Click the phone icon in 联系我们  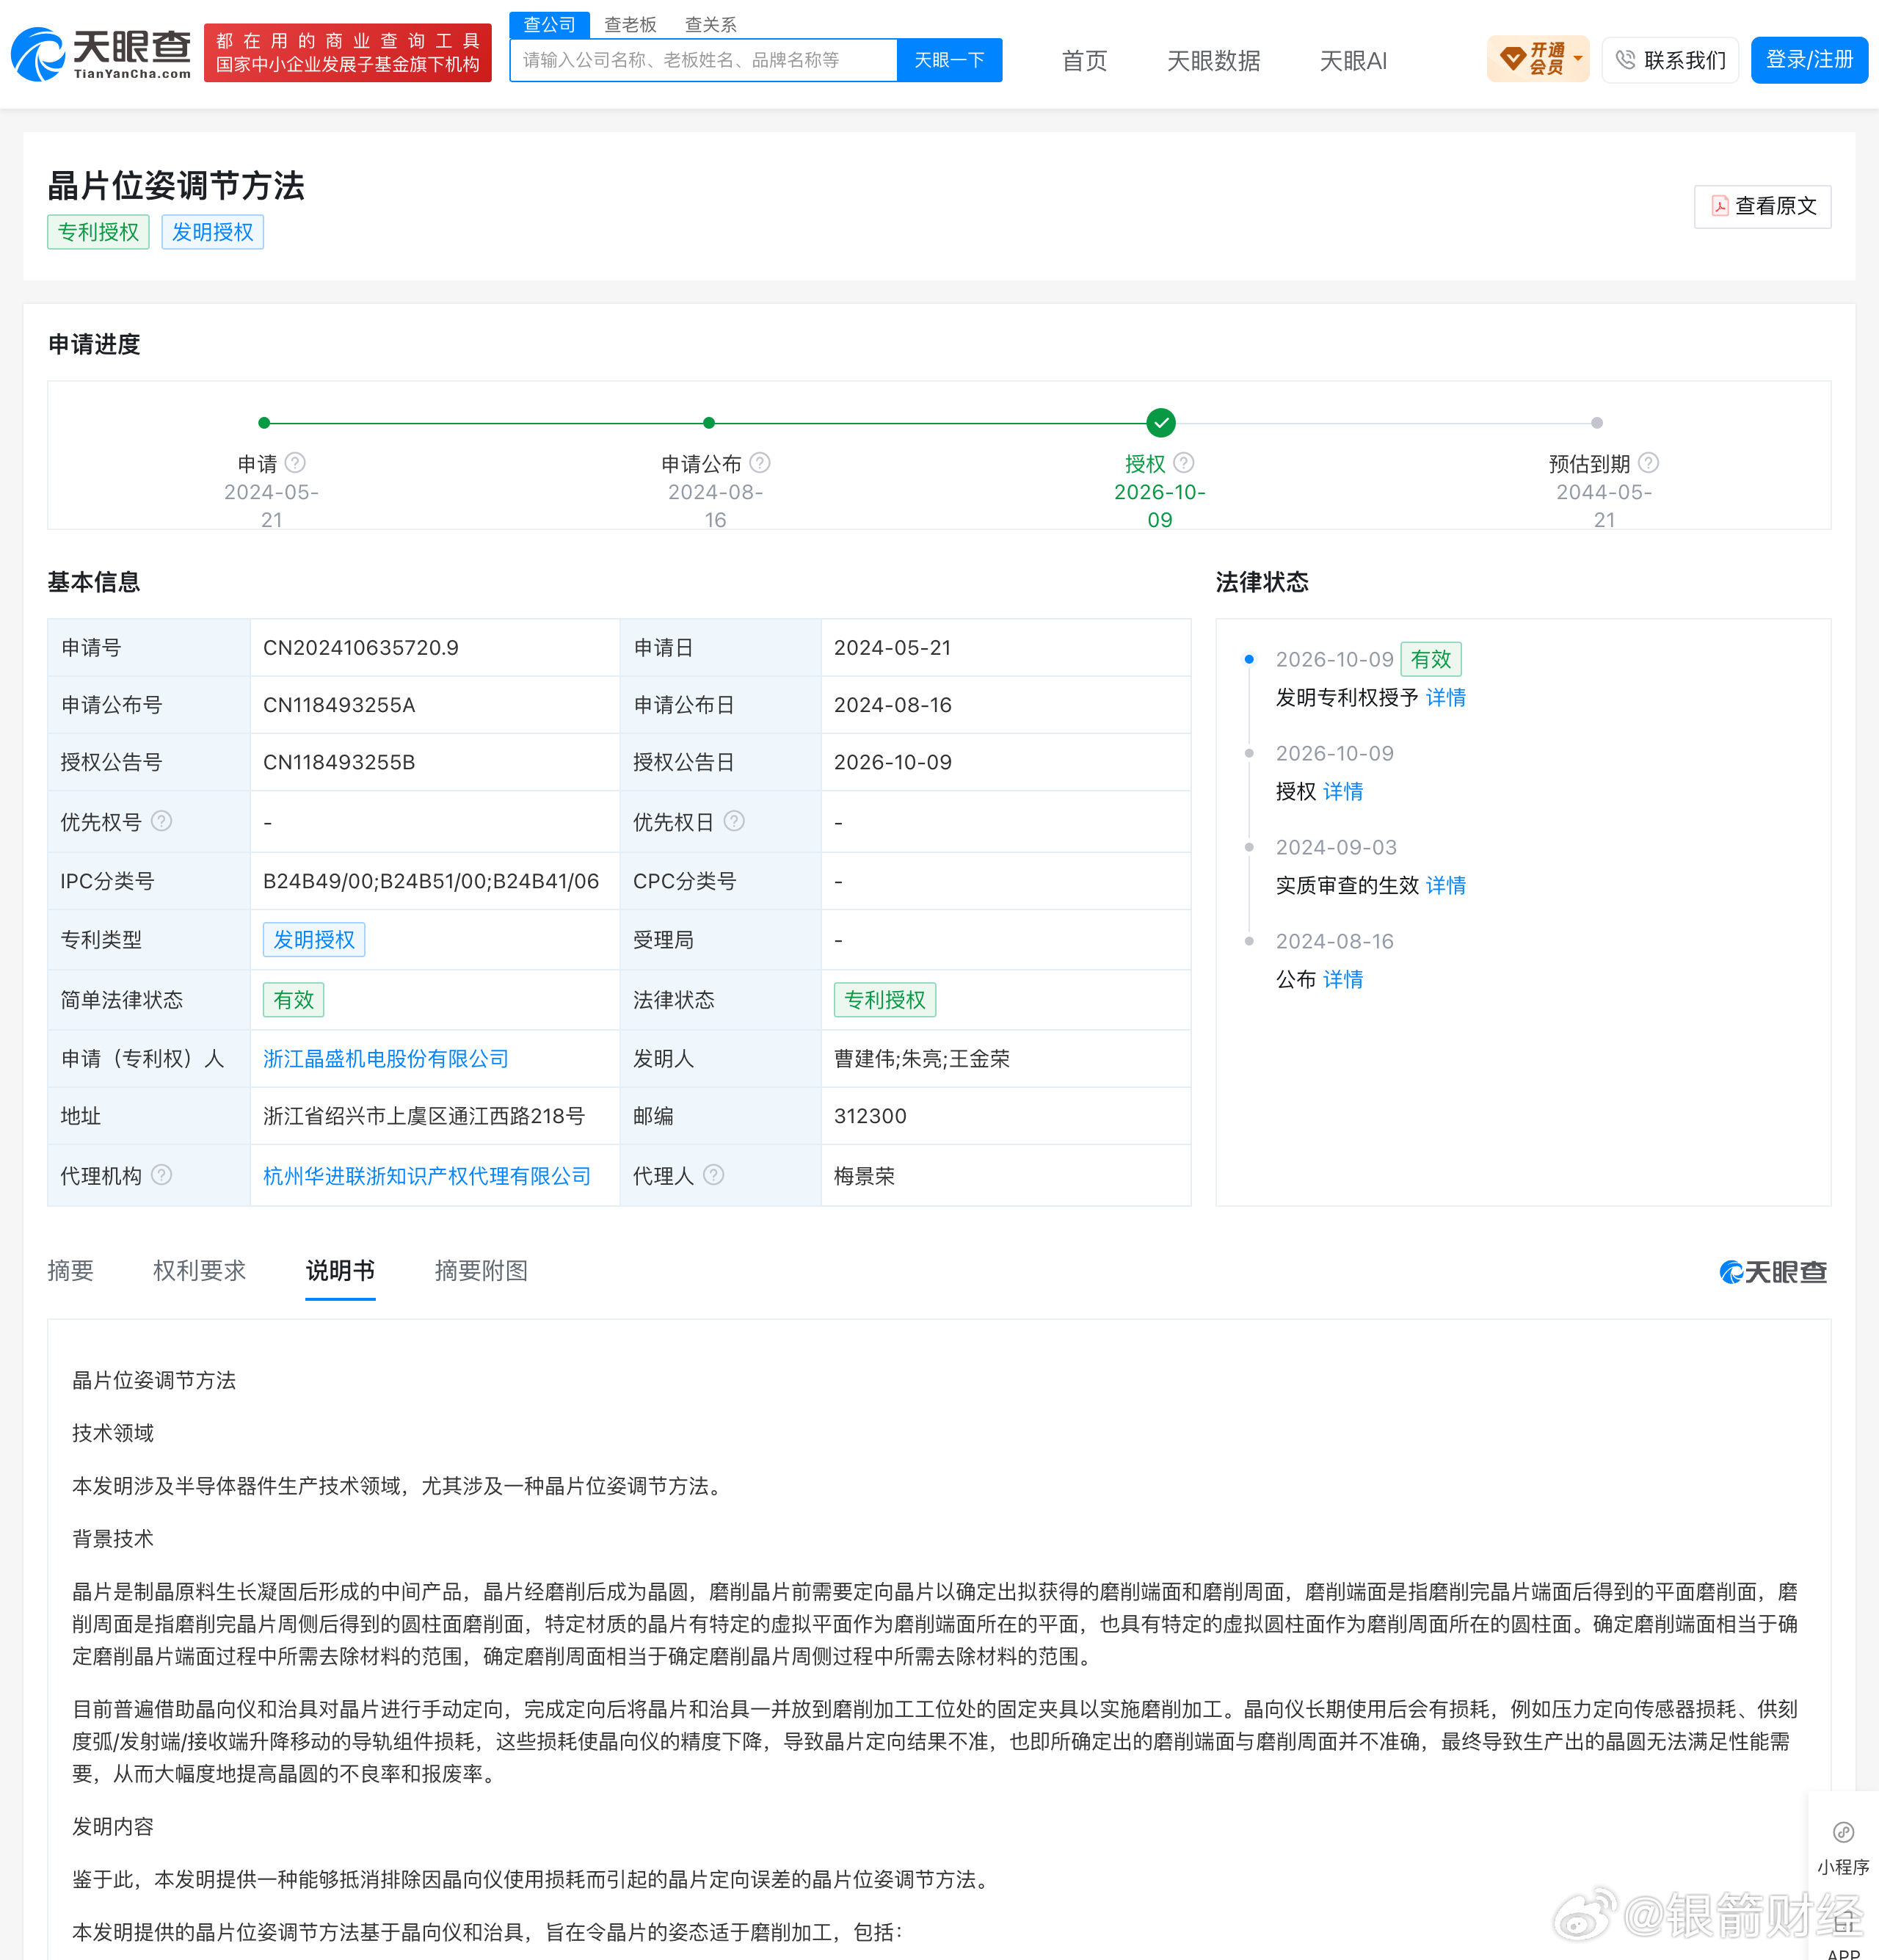coord(1626,60)
